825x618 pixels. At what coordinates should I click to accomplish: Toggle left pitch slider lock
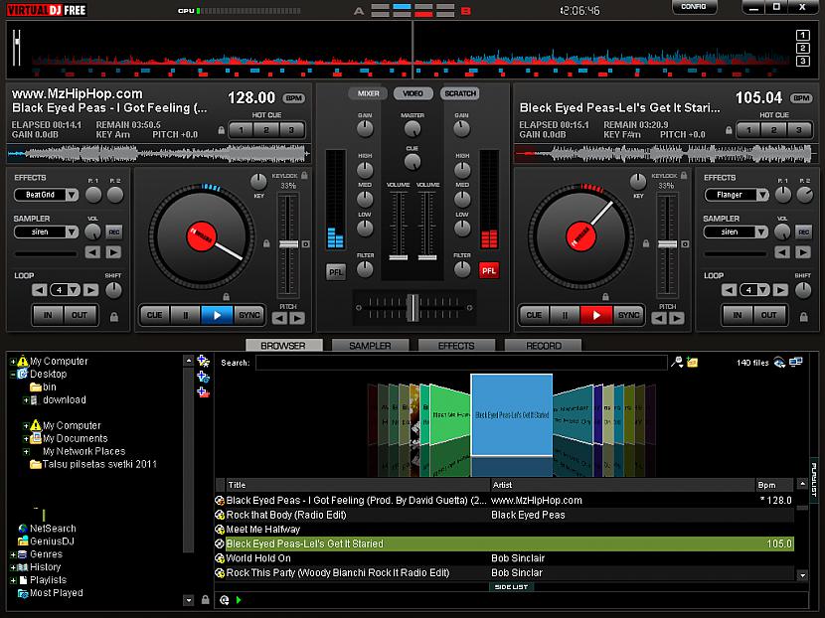pos(266,243)
